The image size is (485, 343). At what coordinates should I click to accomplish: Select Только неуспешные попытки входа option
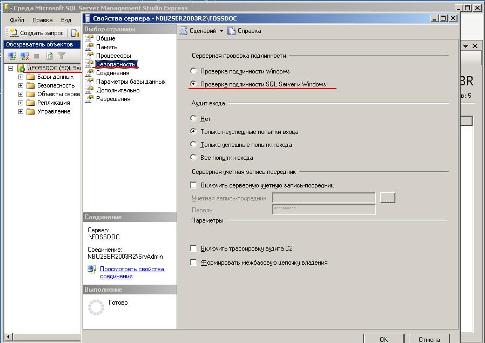click(x=193, y=131)
